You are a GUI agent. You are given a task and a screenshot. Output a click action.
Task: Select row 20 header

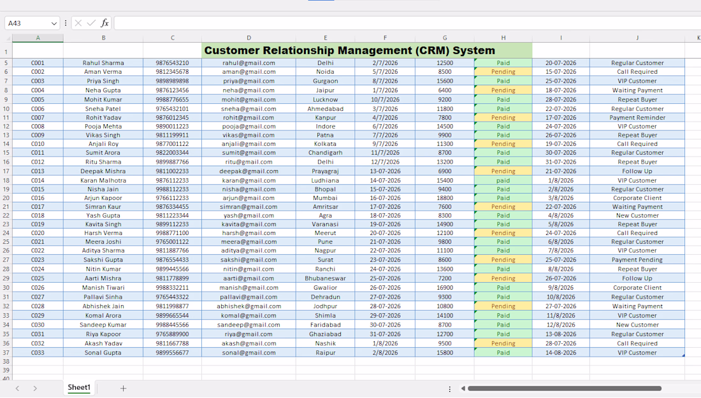(6, 198)
